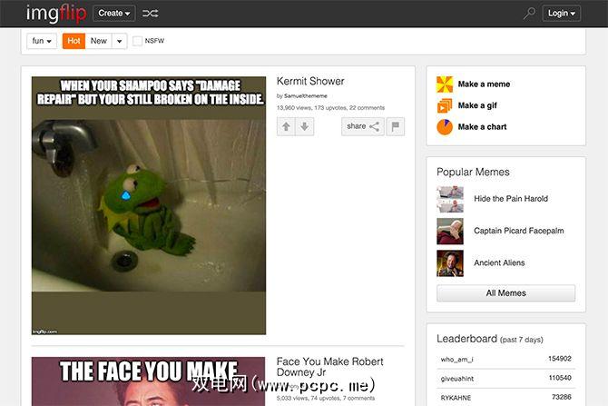608x406 pixels.
Task: Expand the fun stream dropdown
Action: pyautogui.click(x=42, y=41)
